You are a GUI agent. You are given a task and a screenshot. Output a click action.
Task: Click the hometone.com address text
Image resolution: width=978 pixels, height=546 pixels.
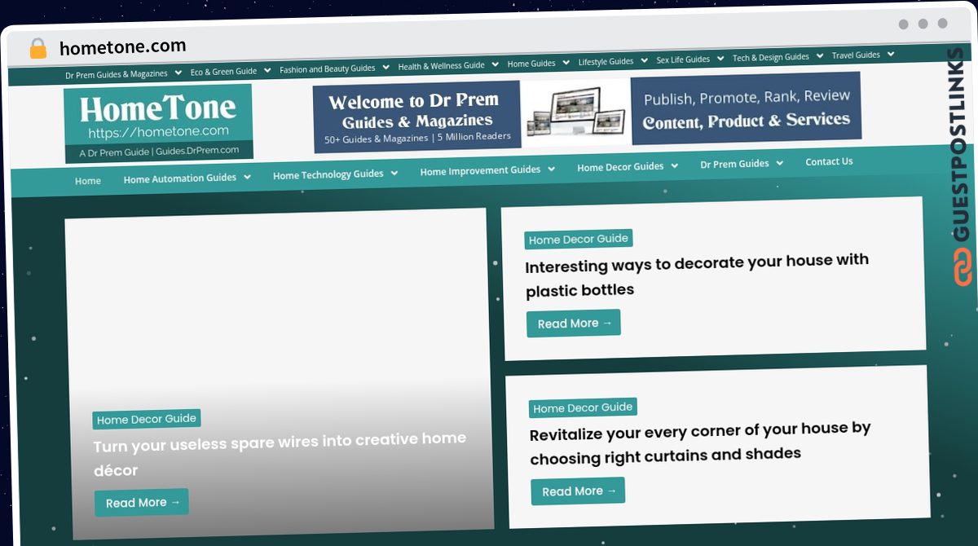coord(123,46)
